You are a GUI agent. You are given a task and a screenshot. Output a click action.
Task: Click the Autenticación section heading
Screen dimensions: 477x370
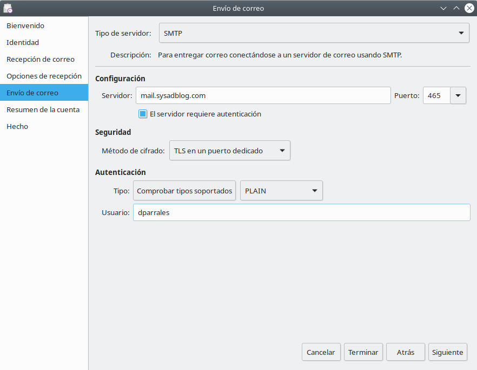[x=121, y=172]
